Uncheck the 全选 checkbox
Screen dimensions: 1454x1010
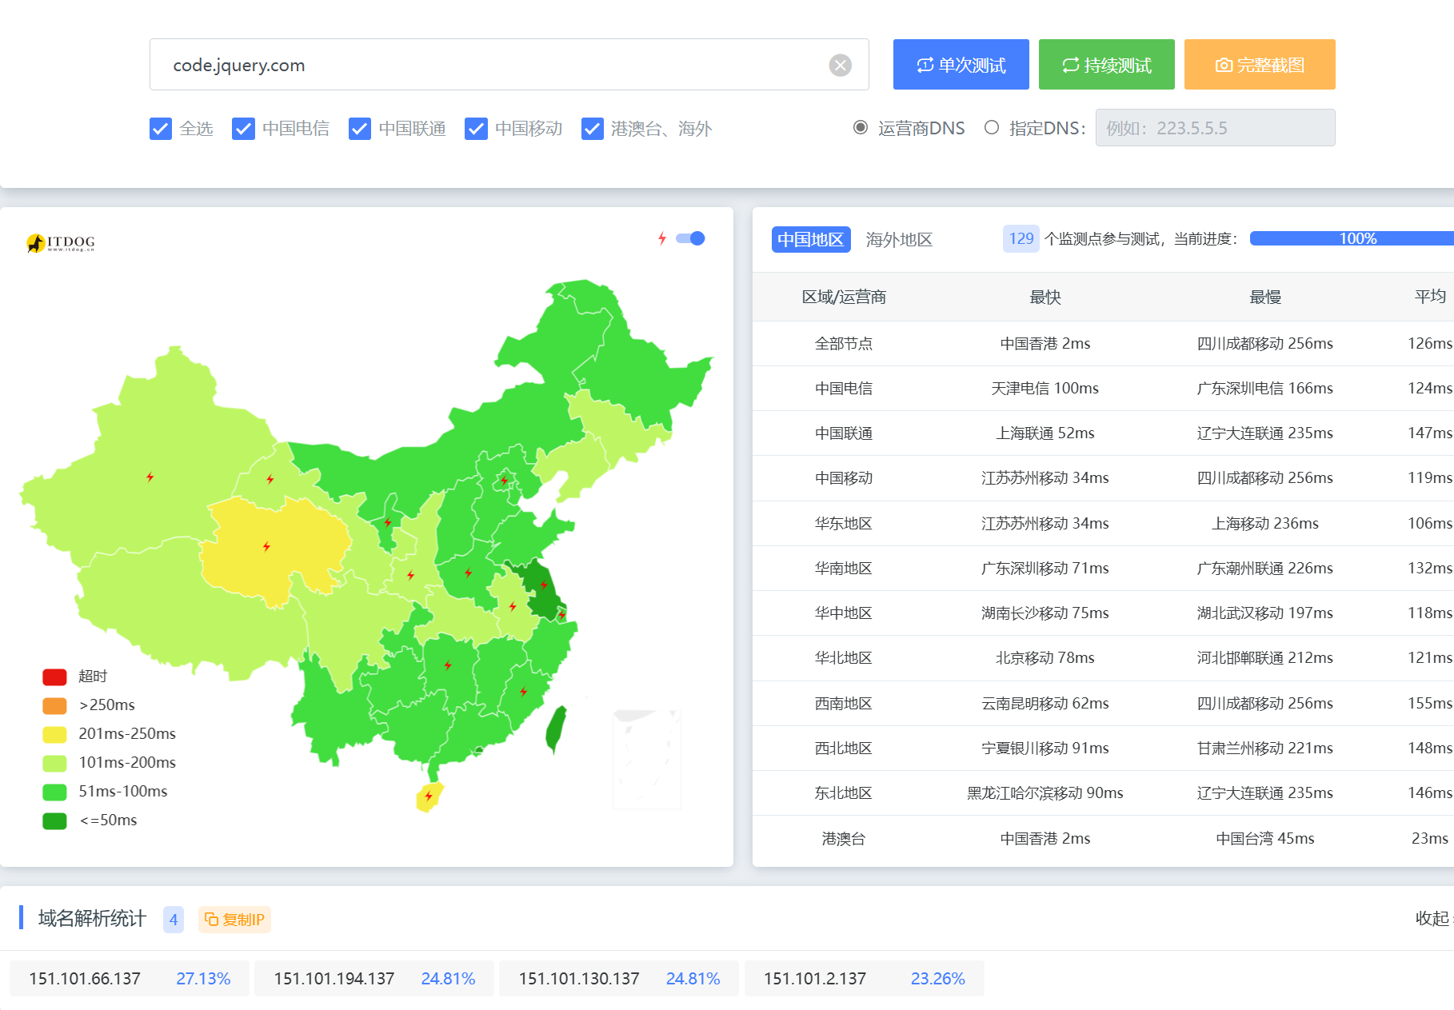tap(161, 129)
